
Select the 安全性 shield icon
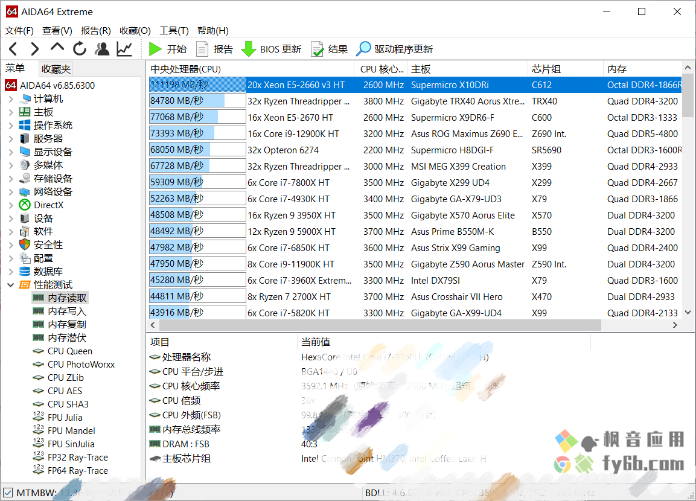click(x=25, y=245)
